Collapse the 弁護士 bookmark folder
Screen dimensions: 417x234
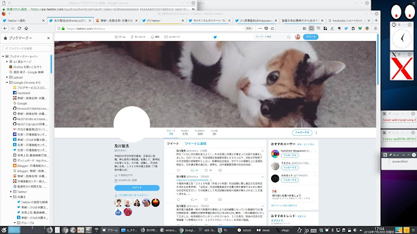pyautogui.click(x=11, y=197)
